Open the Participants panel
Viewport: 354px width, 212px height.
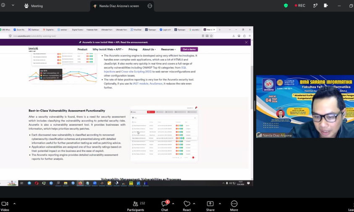pos(136,206)
